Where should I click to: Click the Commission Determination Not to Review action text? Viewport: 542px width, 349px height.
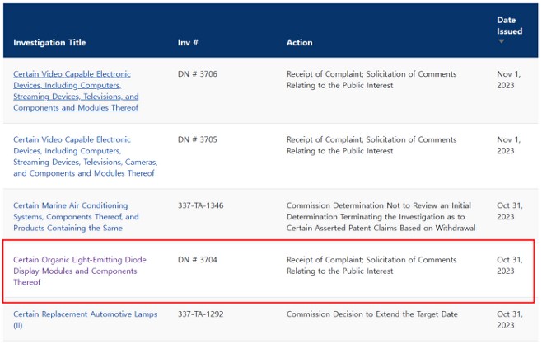click(x=381, y=217)
